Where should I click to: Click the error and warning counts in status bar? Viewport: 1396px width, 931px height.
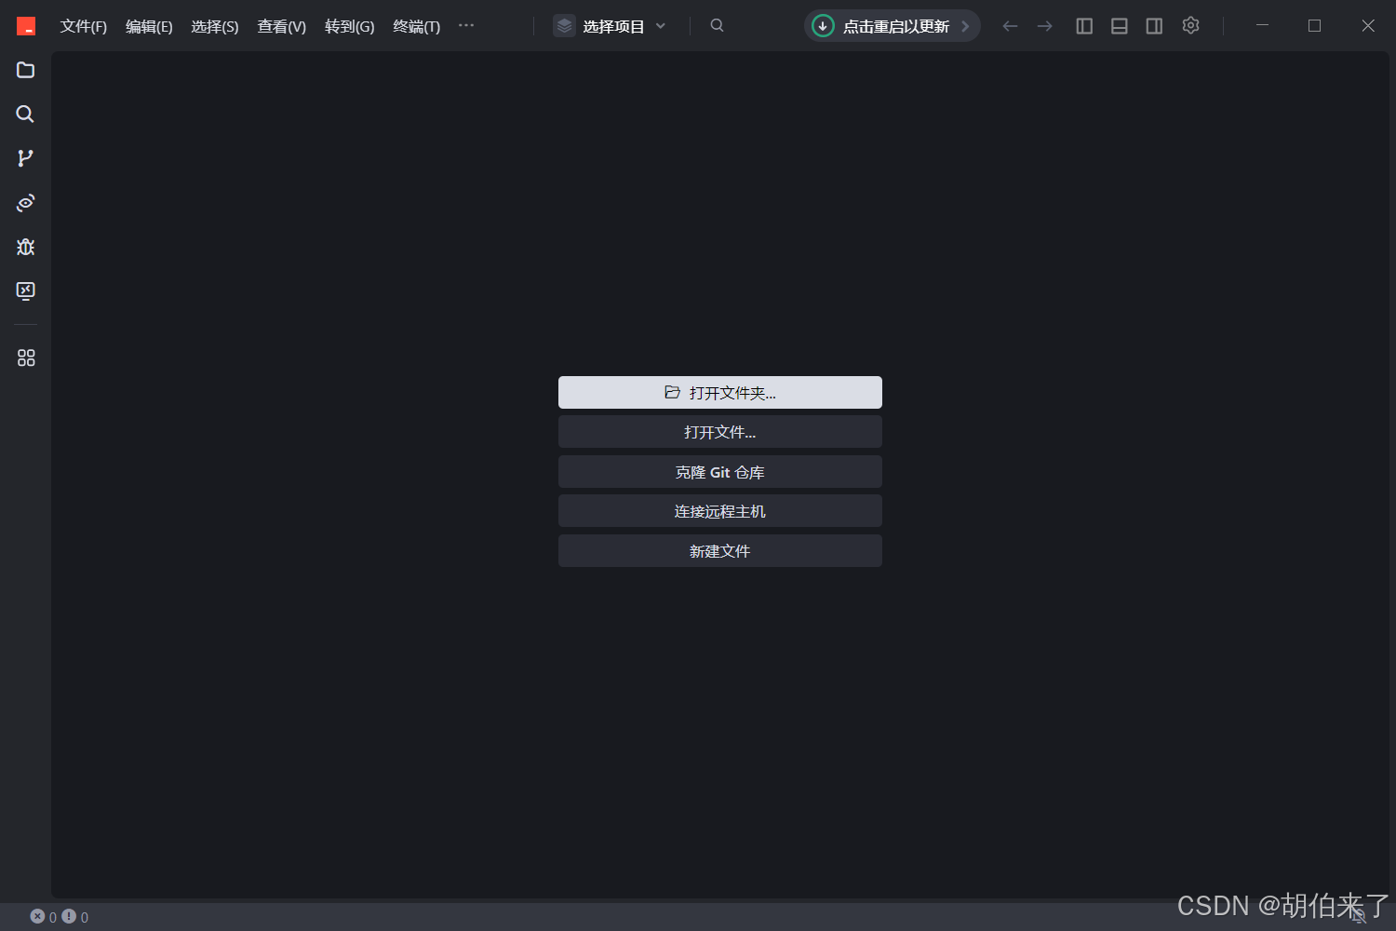pos(58,916)
